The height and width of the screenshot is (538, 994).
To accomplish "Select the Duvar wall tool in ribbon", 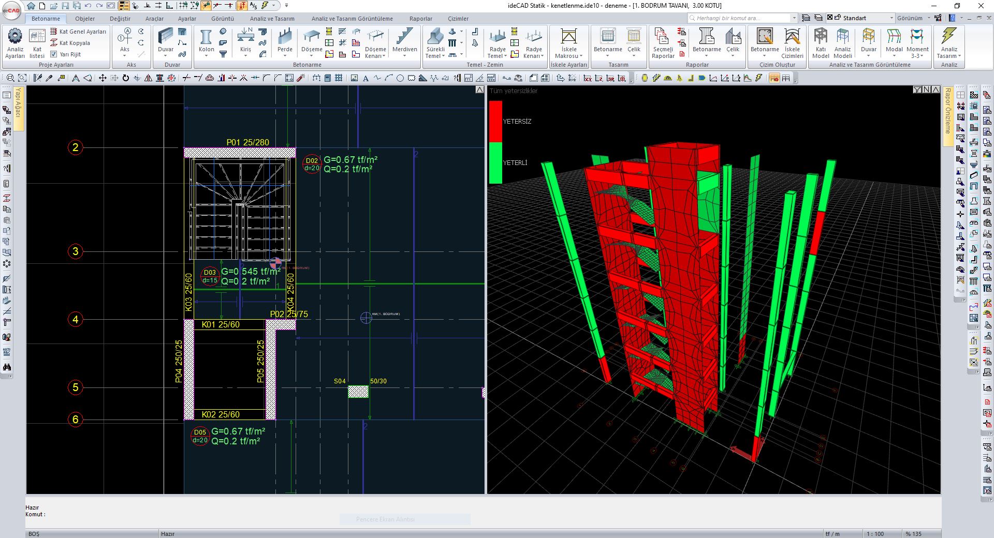I will (x=166, y=41).
